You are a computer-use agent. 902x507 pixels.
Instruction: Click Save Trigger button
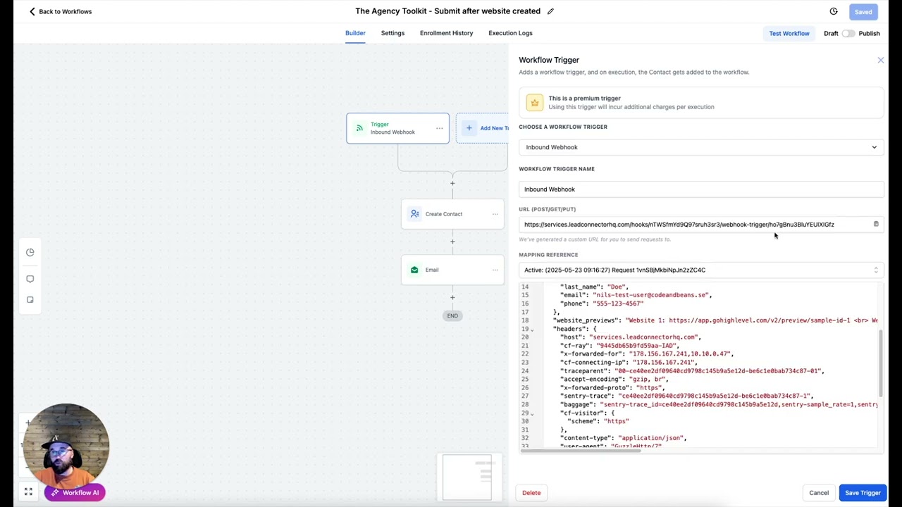pos(863,493)
